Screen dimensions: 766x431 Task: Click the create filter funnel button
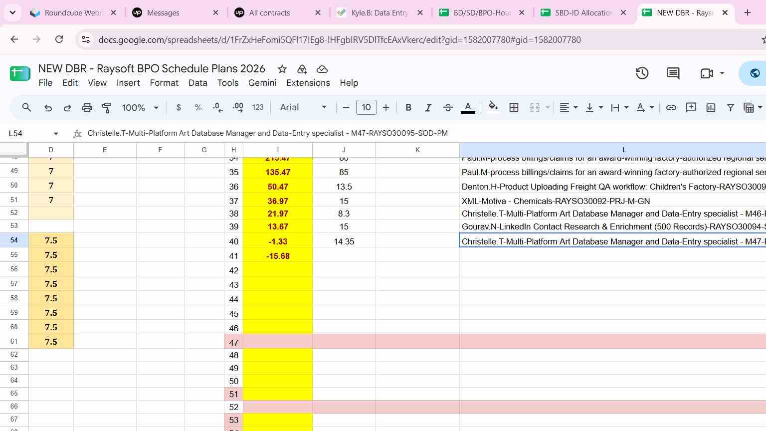point(731,107)
